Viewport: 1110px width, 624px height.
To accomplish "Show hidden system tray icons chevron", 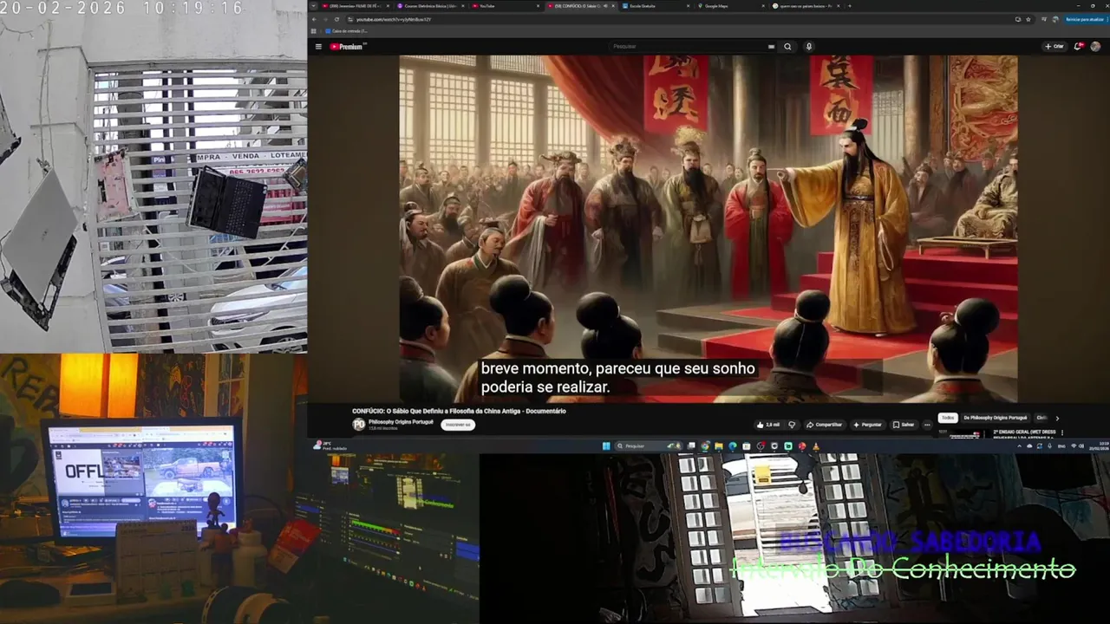I will [1019, 446].
